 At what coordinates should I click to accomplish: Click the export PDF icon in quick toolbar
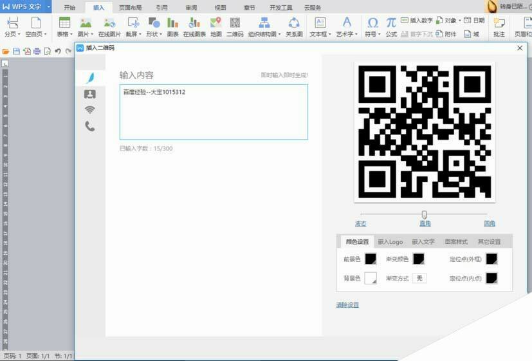pos(27,51)
